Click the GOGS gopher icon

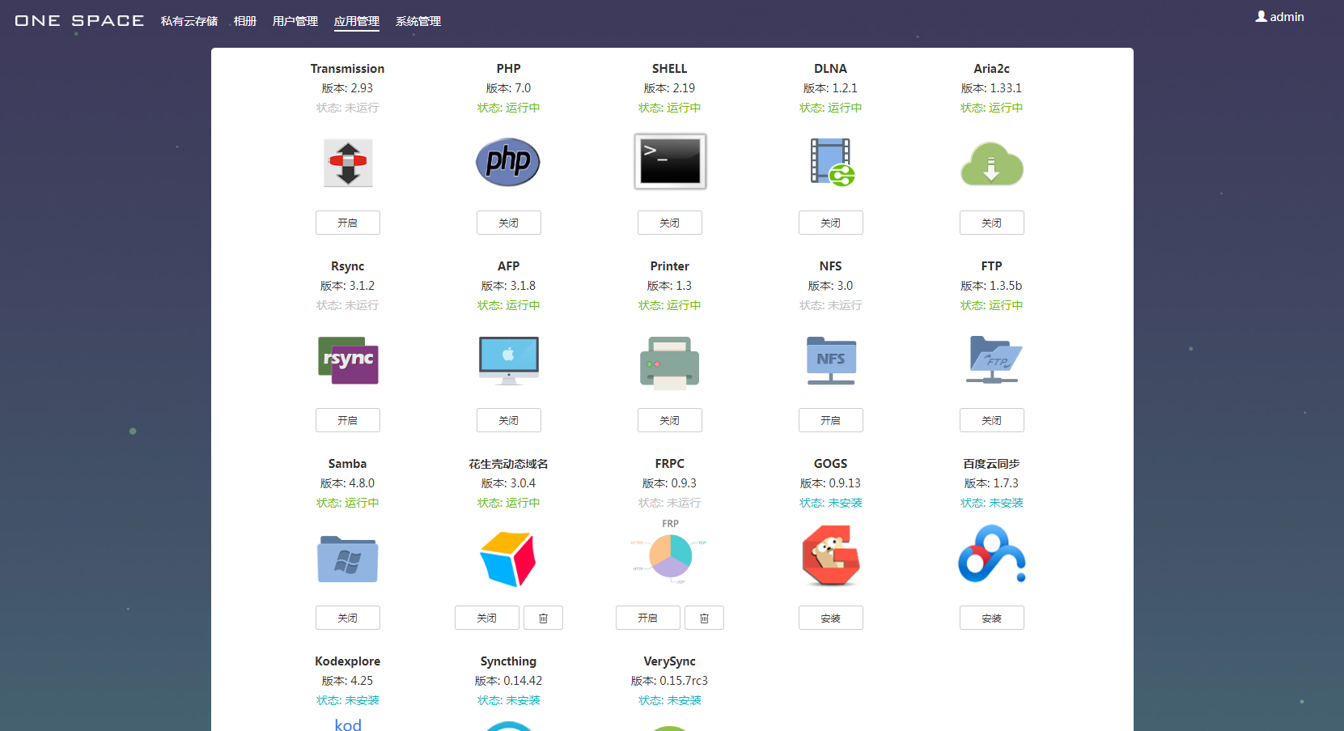click(831, 555)
